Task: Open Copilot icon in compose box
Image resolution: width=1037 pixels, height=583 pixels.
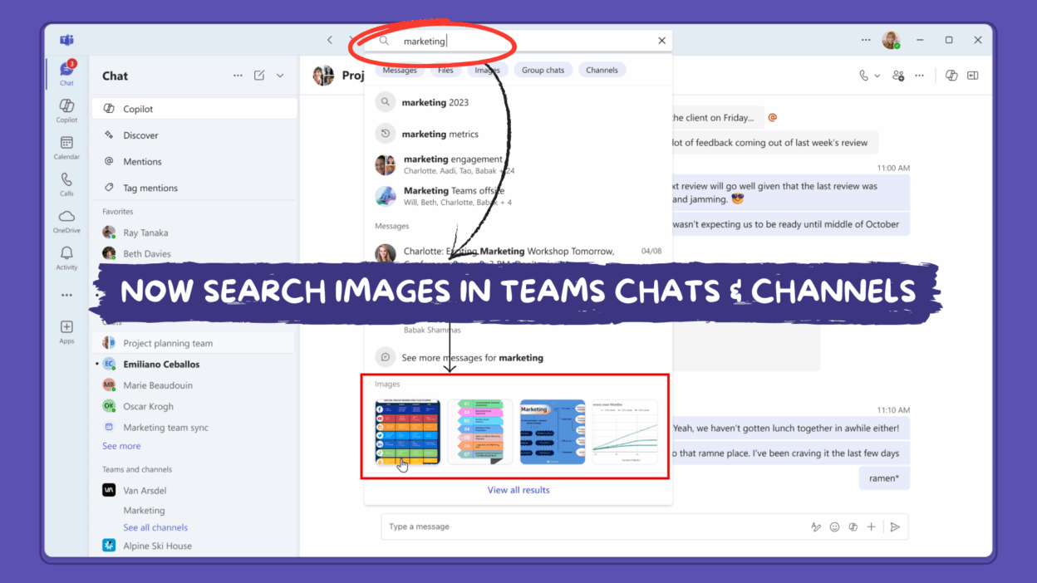Action: coord(853,527)
